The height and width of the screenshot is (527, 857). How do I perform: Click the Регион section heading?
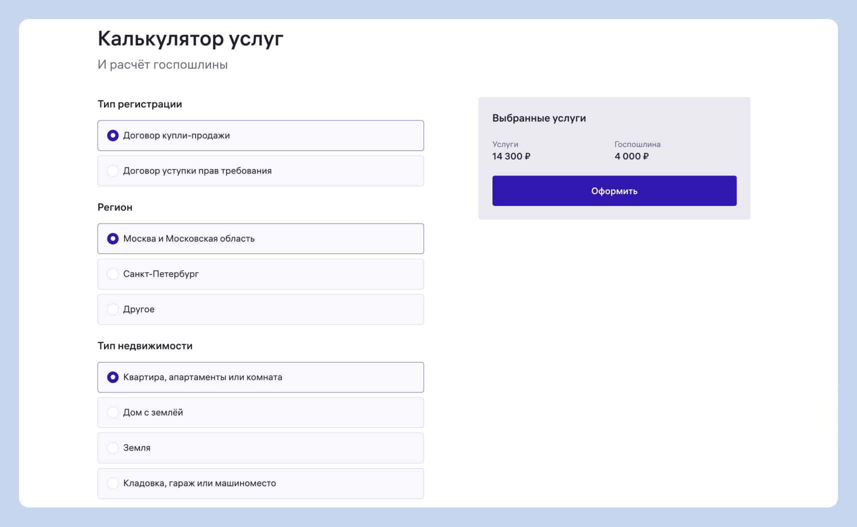[x=115, y=207]
